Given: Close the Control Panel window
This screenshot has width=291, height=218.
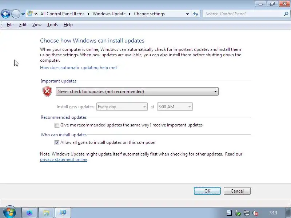Looking at the screenshot, I should tap(284, 4).
